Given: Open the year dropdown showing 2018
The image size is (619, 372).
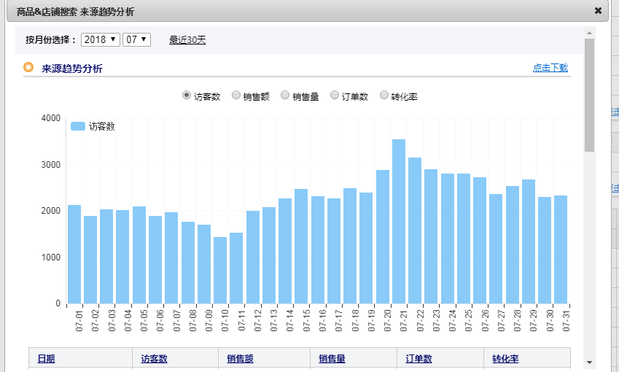Looking at the screenshot, I should [x=100, y=39].
